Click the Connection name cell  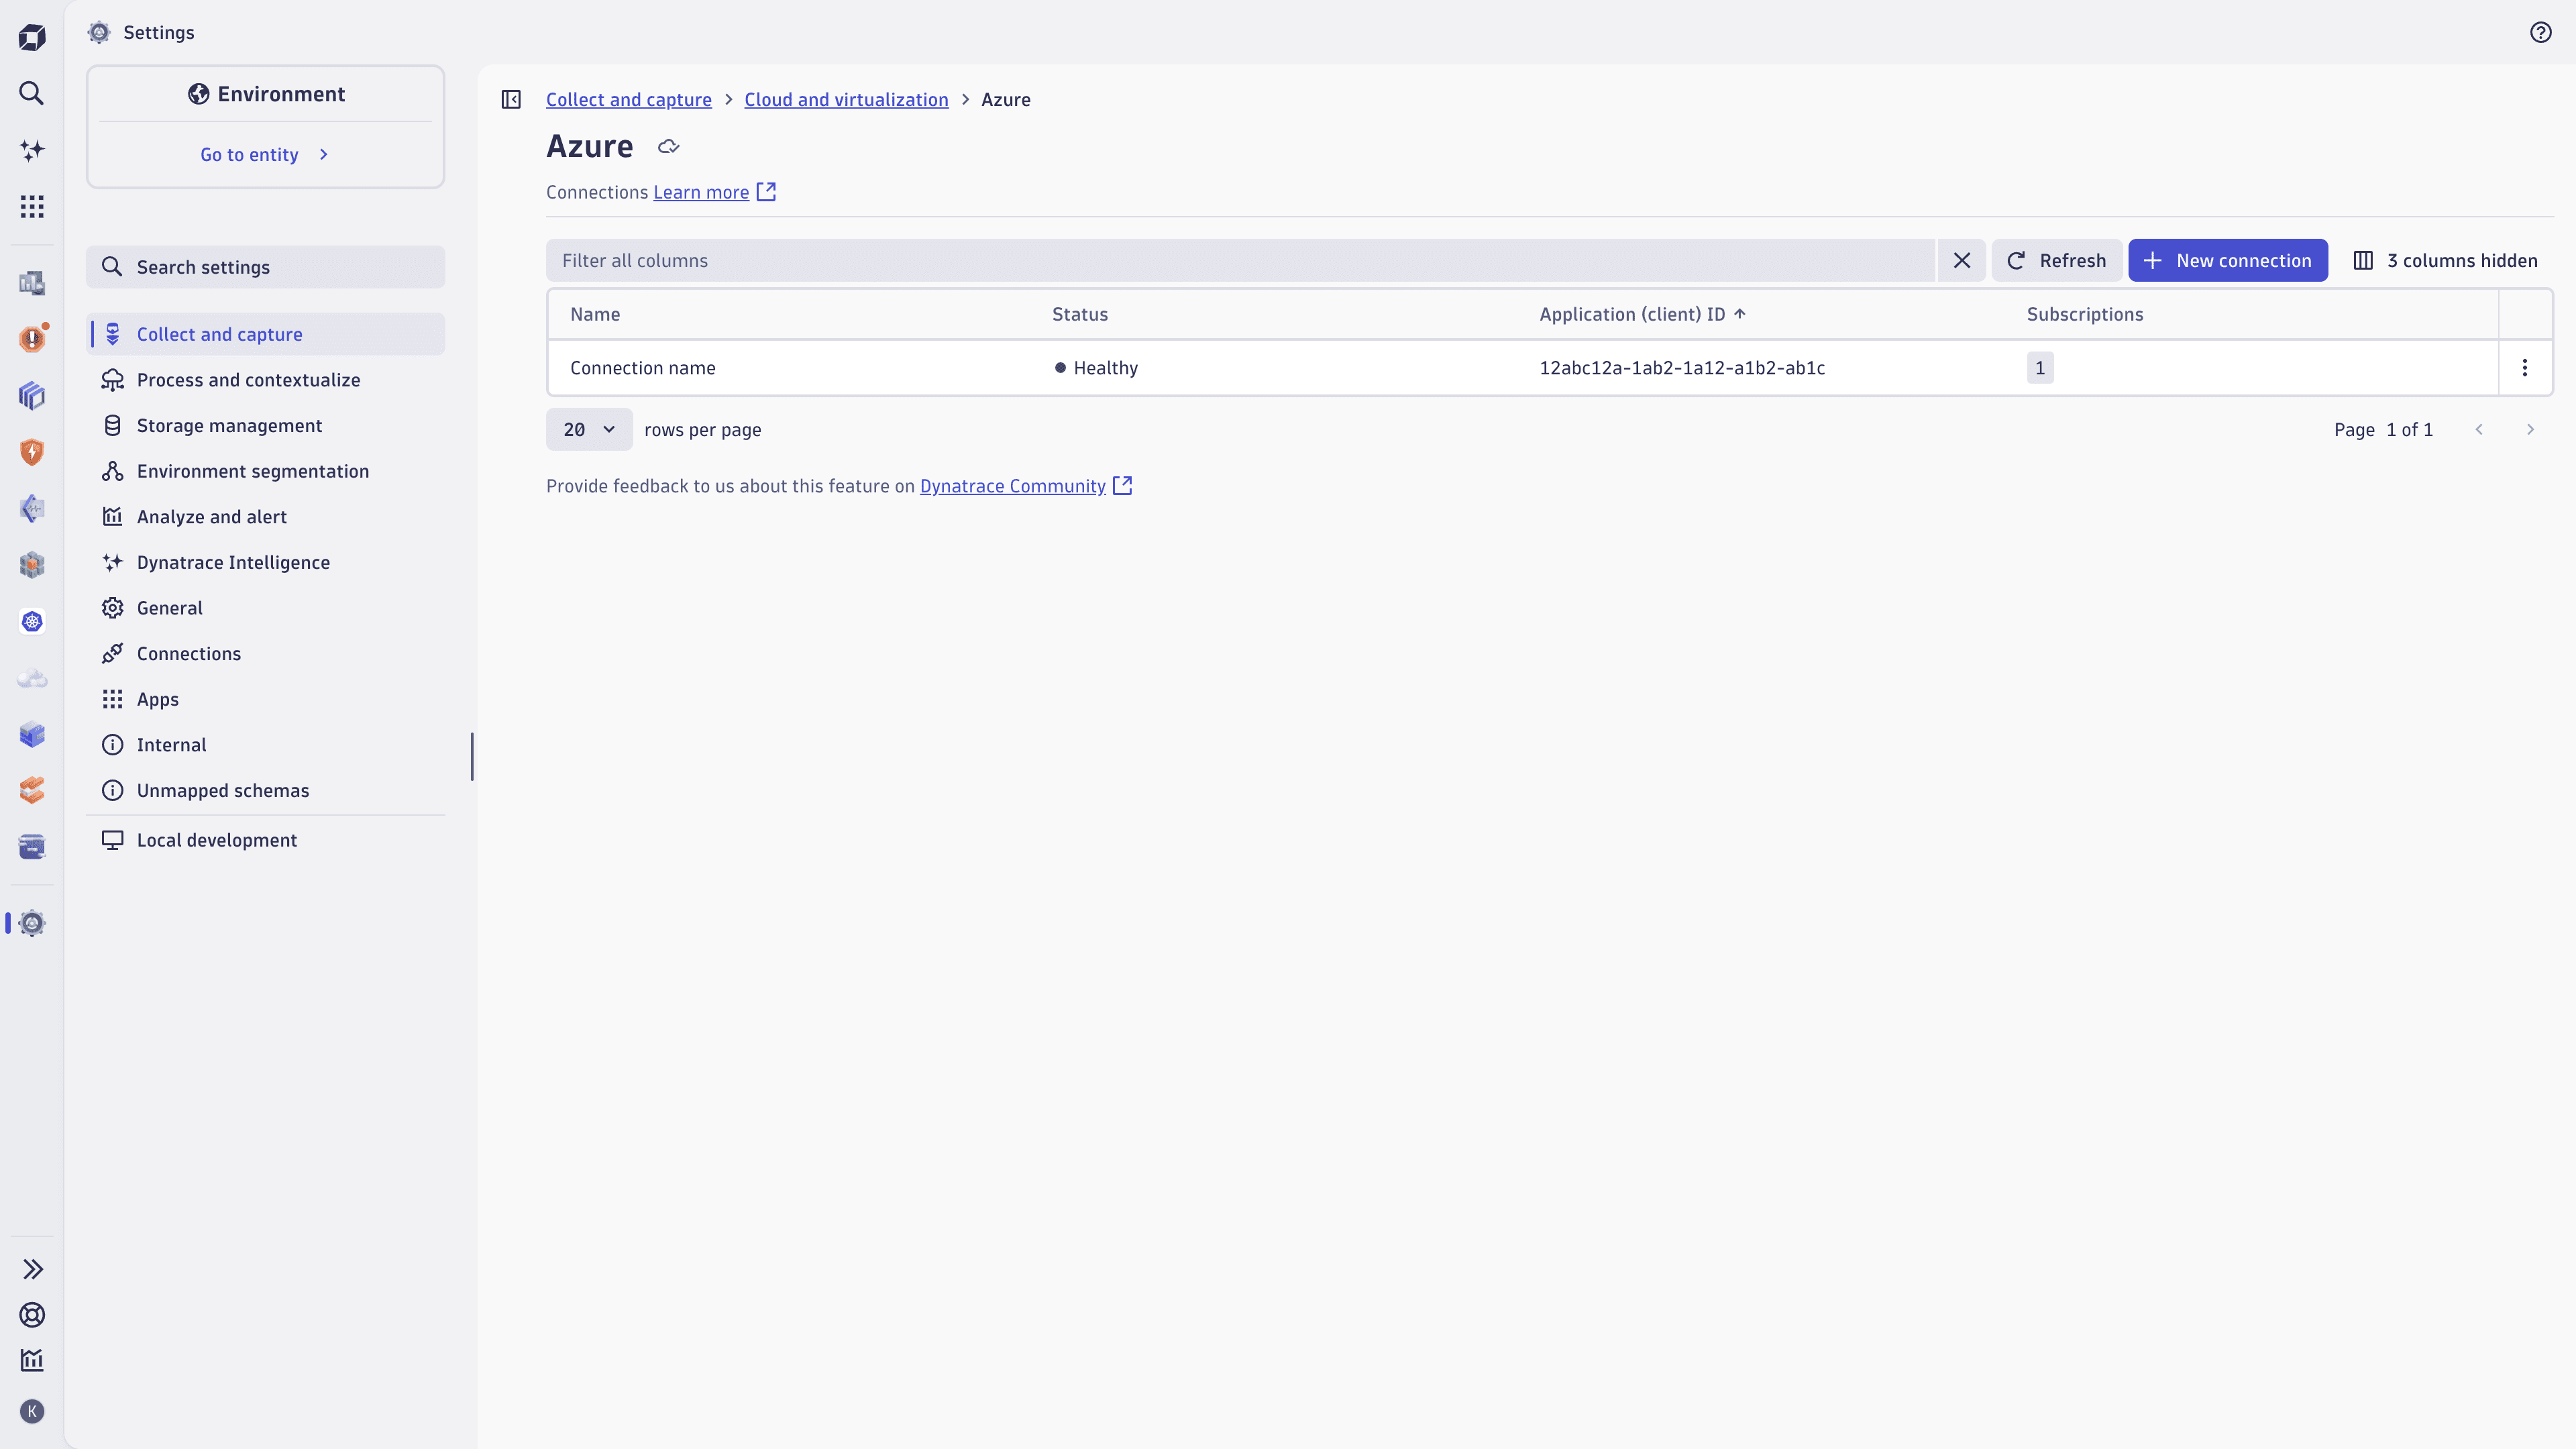(x=643, y=368)
